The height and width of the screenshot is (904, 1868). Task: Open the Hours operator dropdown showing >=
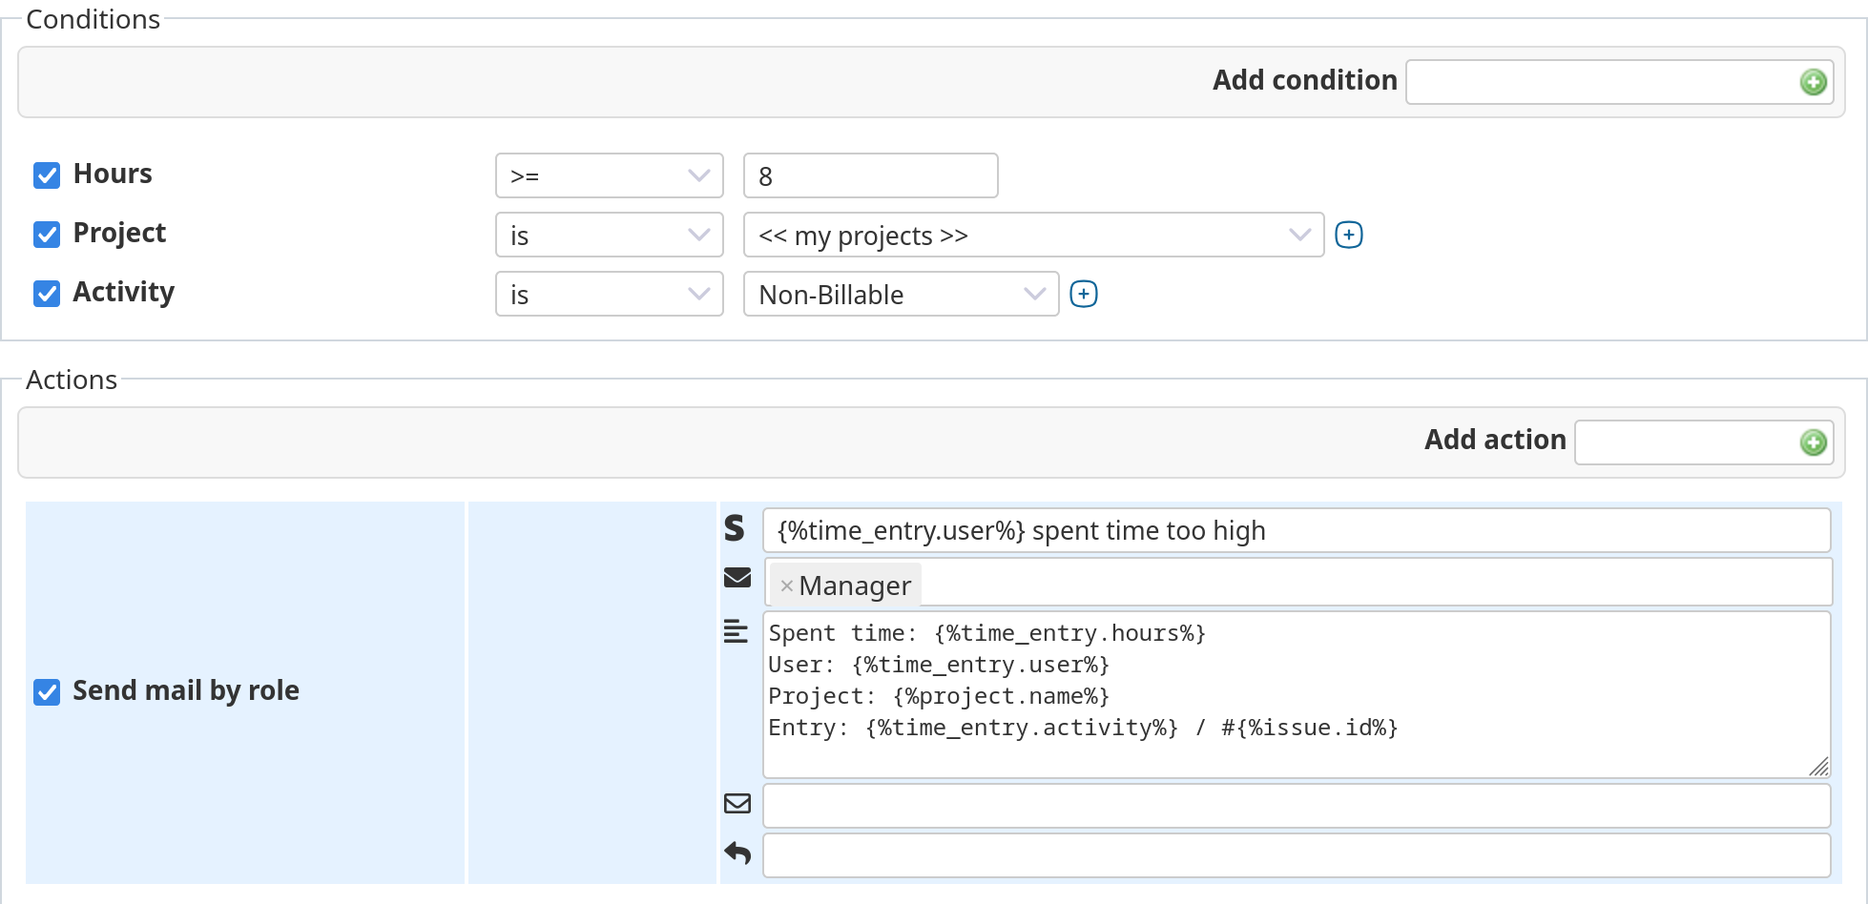tap(609, 175)
